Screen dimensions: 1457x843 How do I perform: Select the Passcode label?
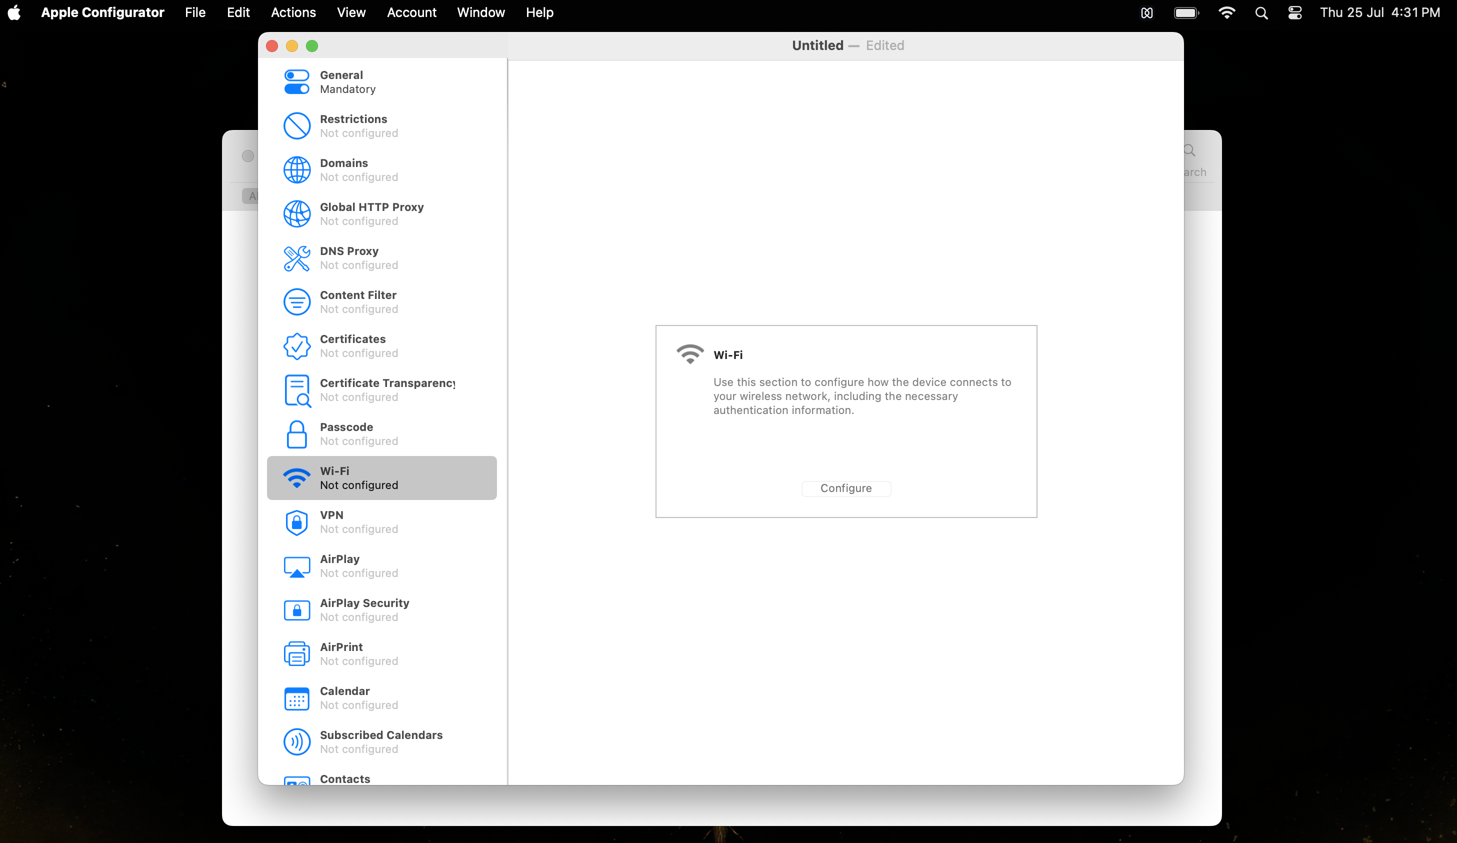[346, 426]
